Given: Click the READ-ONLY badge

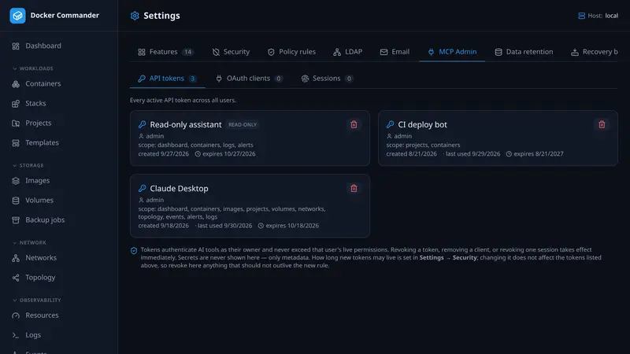Looking at the screenshot, I should coord(243,125).
